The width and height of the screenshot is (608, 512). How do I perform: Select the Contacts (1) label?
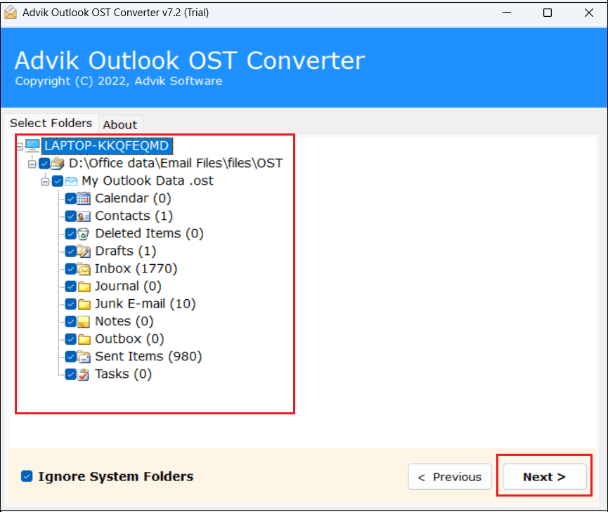tap(134, 216)
